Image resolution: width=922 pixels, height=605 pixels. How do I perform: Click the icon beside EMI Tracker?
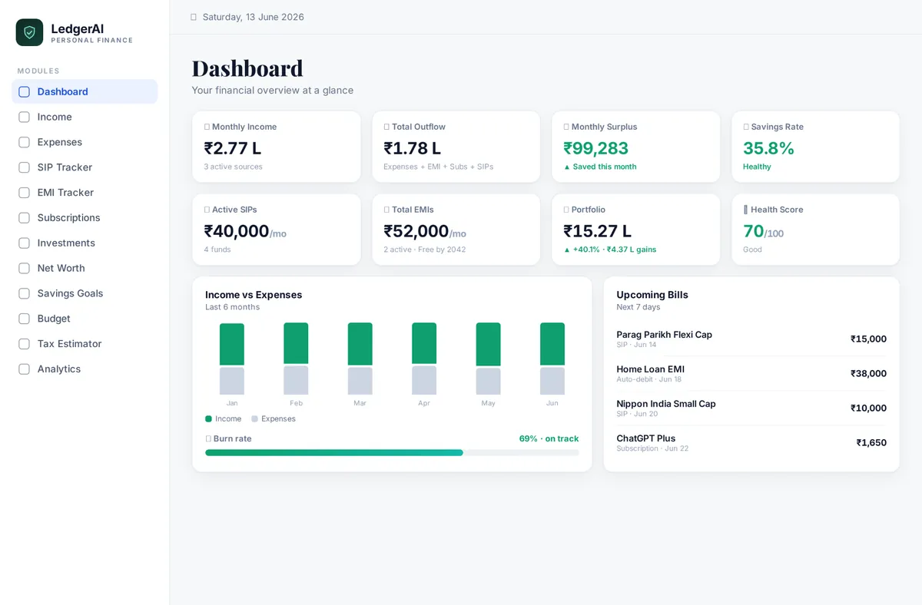coord(24,193)
